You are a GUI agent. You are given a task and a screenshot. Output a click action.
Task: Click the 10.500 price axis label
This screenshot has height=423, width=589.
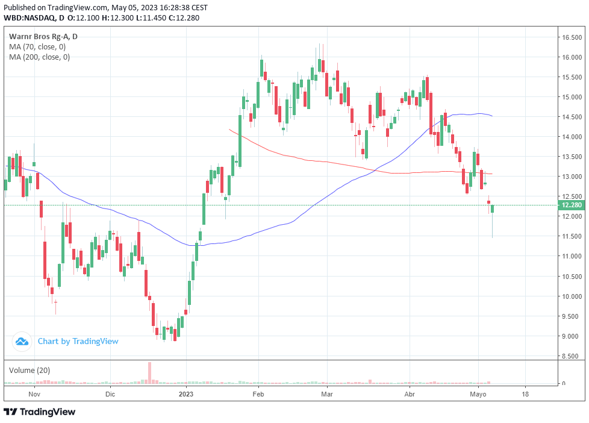click(x=572, y=277)
